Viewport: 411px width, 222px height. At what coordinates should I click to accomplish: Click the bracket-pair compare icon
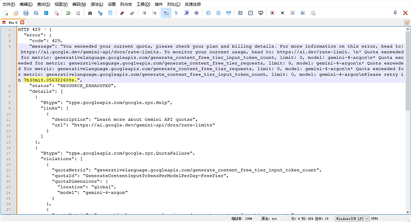tap(251, 13)
